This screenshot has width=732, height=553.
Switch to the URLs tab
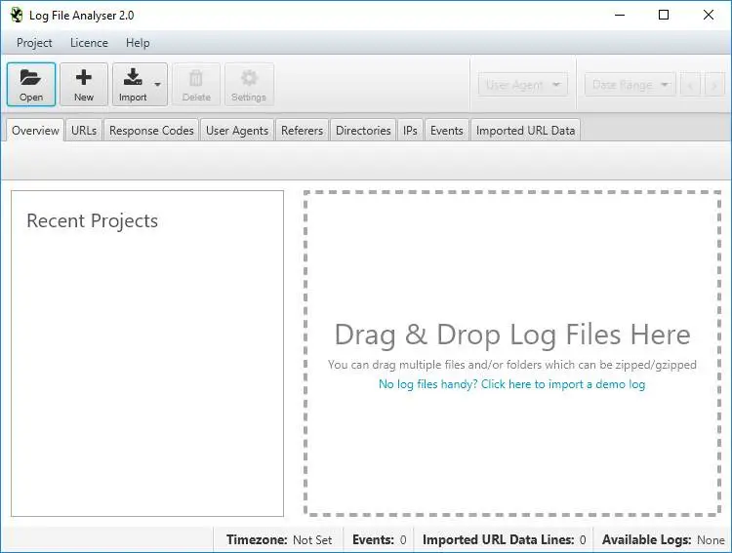click(84, 130)
